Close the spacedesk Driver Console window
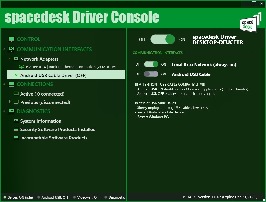Viewport: 266px width, 202px height. point(262,3)
